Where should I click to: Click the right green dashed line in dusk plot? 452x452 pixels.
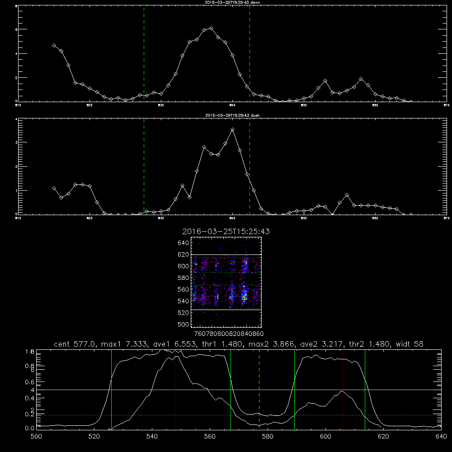pos(250,166)
